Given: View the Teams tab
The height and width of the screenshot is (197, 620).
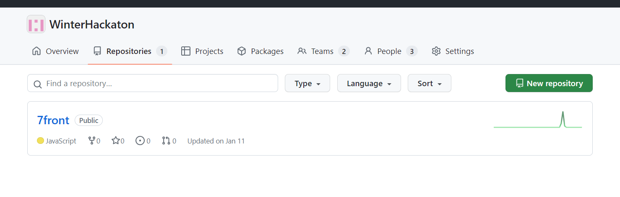Looking at the screenshot, I should point(323,51).
